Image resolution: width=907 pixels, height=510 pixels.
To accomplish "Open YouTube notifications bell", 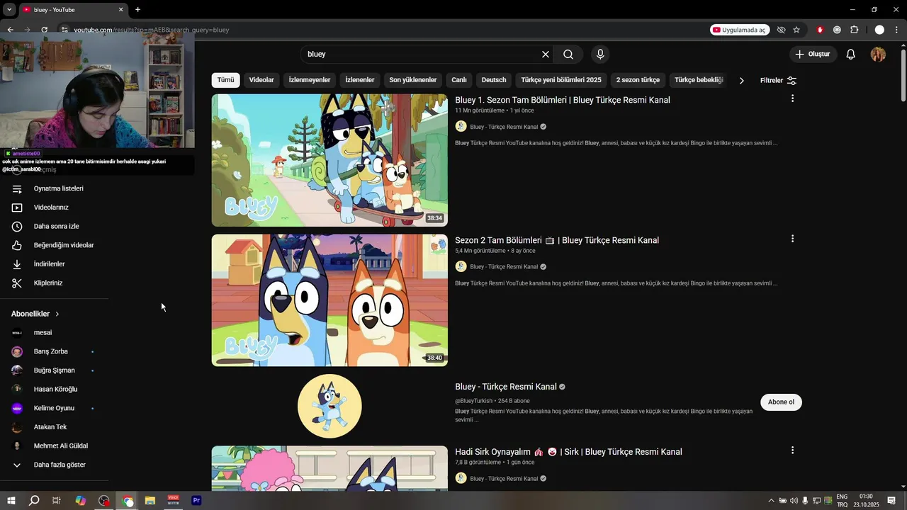I will coord(851,55).
